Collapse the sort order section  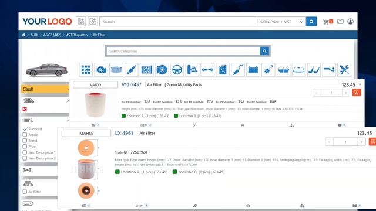pyautogui.click(x=68, y=120)
